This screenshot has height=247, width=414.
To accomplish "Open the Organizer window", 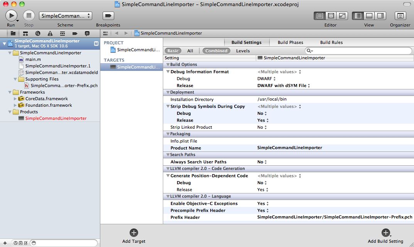I will pyautogui.click(x=400, y=16).
